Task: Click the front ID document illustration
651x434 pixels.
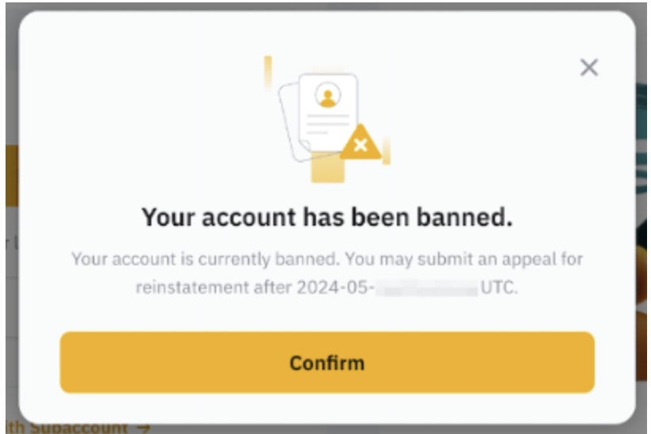Action: [x=328, y=112]
